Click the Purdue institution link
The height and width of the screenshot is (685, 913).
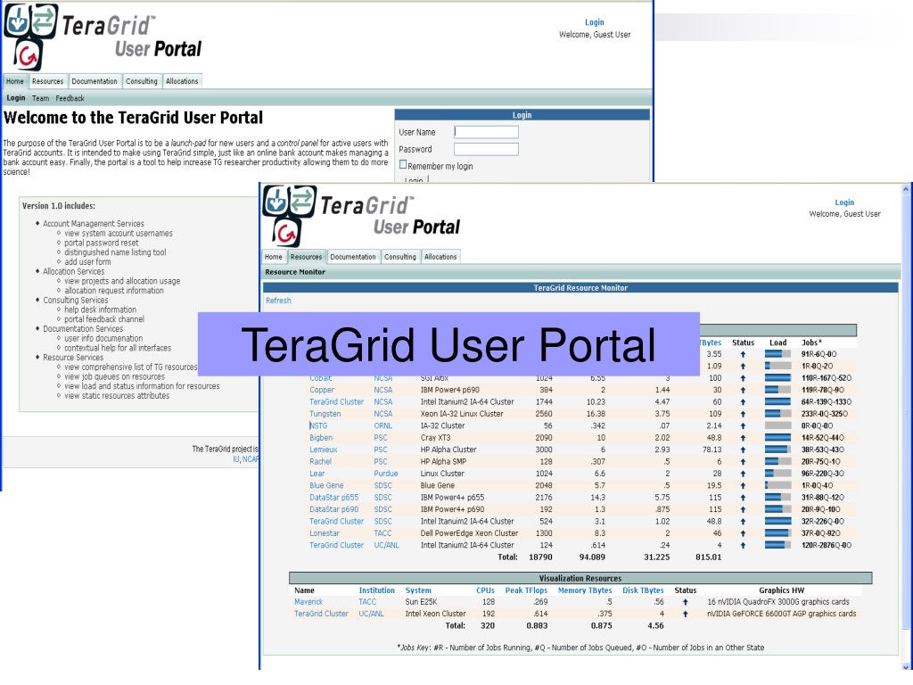(385, 474)
